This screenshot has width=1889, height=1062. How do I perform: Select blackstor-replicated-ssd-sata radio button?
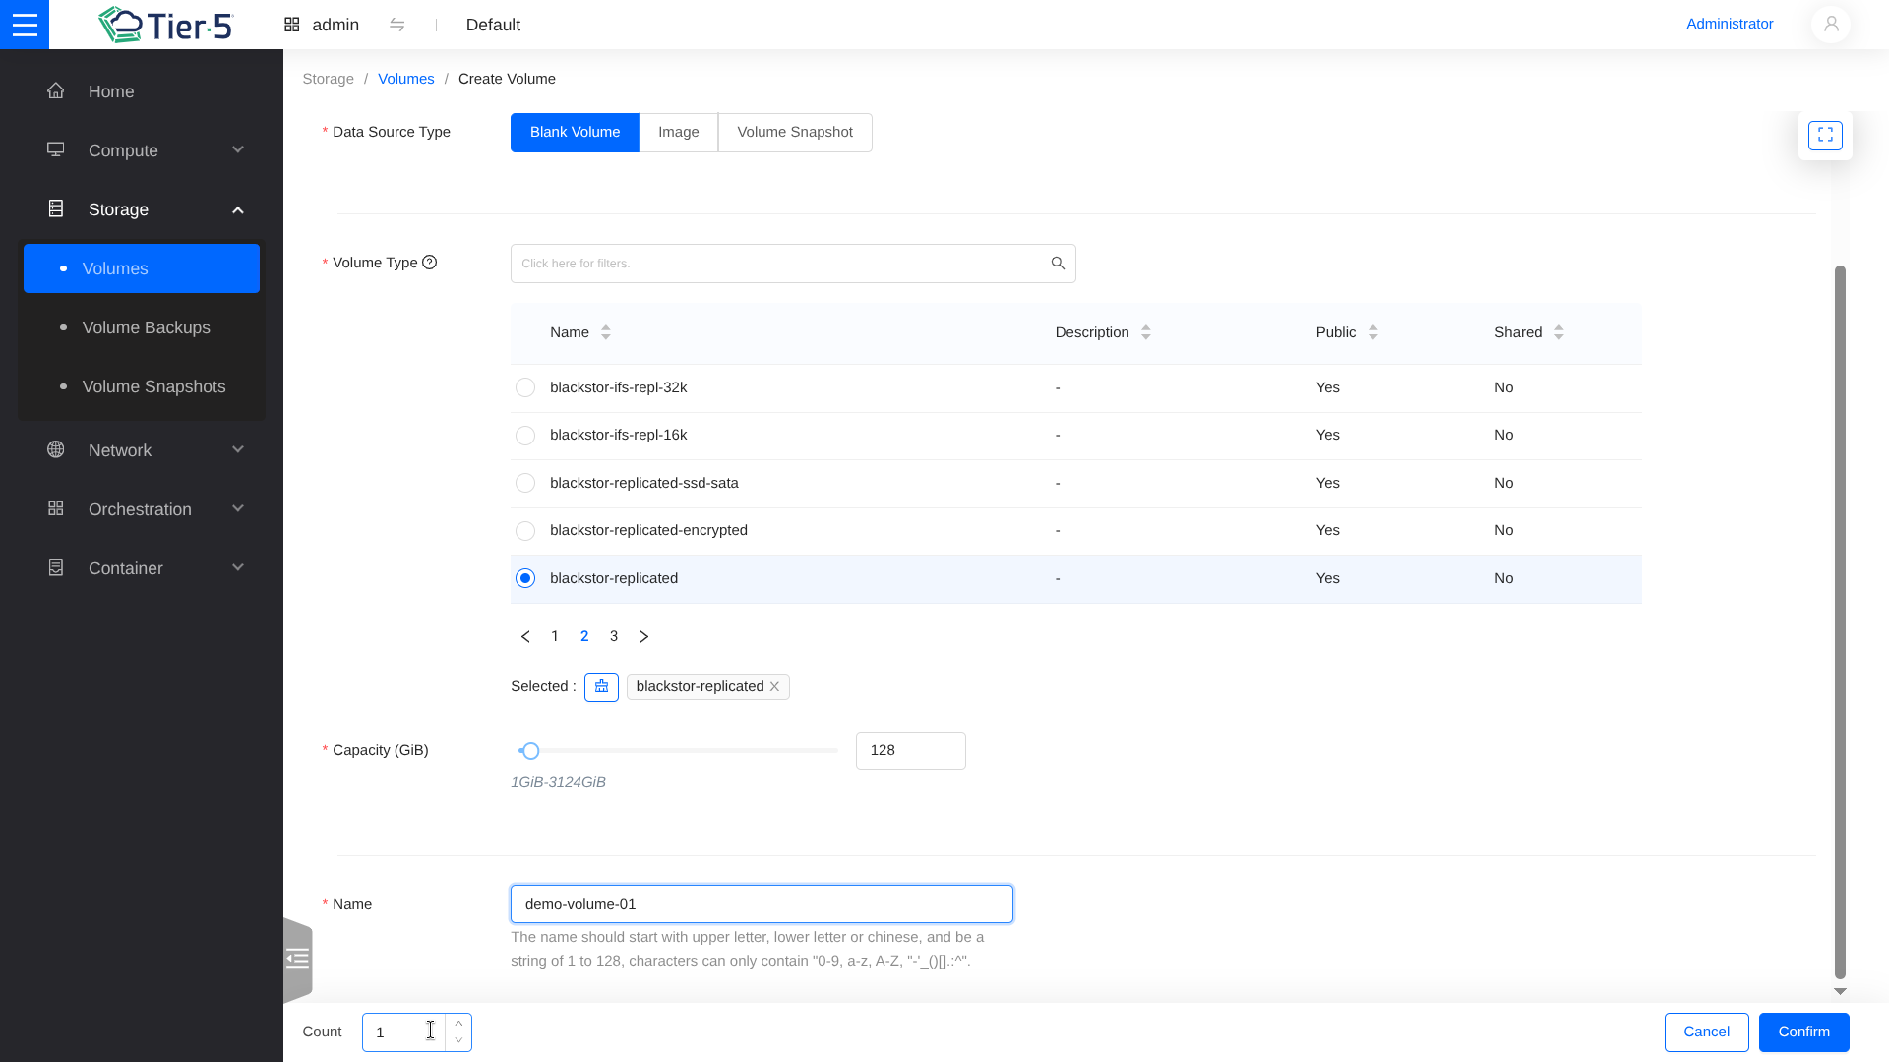525,483
